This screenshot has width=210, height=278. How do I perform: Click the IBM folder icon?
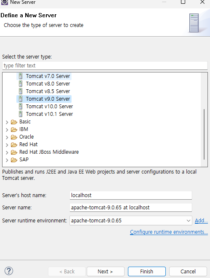pyautogui.click(x=14, y=130)
